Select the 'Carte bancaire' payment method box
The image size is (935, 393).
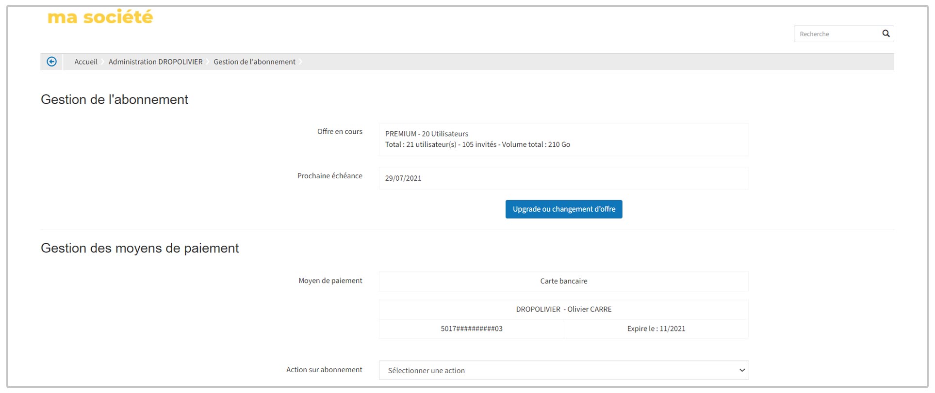(x=563, y=281)
